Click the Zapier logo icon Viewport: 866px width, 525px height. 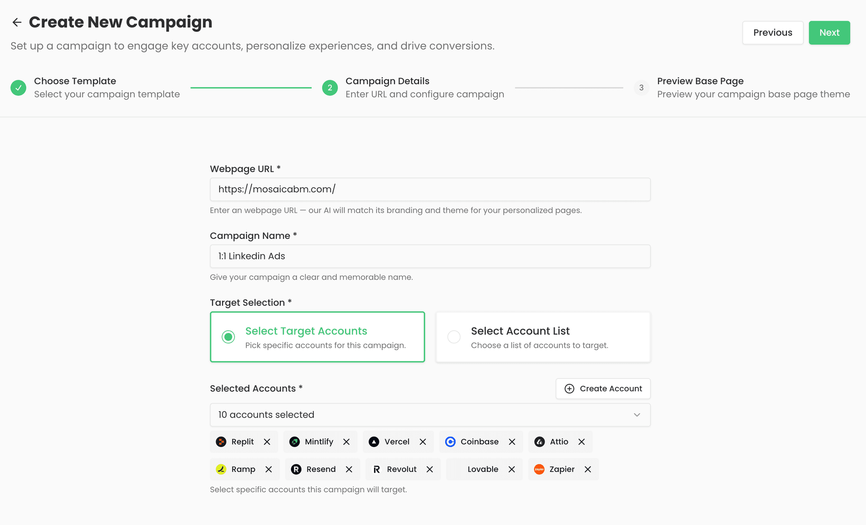(x=539, y=469)
